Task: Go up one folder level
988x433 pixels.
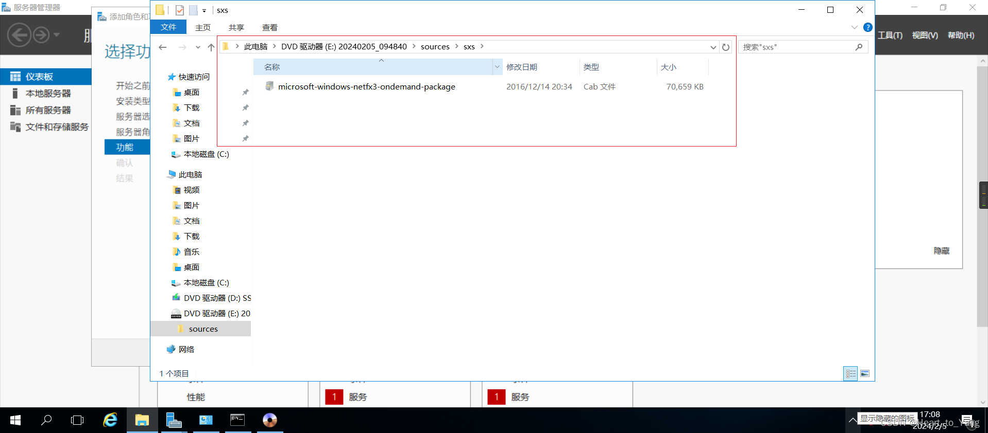Action: pos(211,47)
